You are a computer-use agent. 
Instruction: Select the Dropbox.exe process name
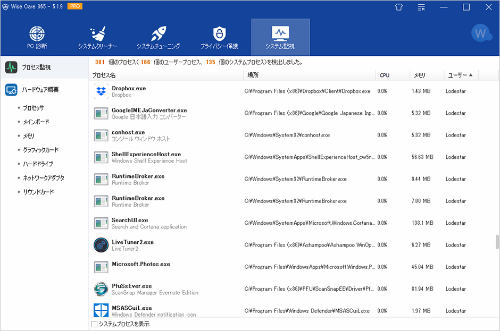129,88
